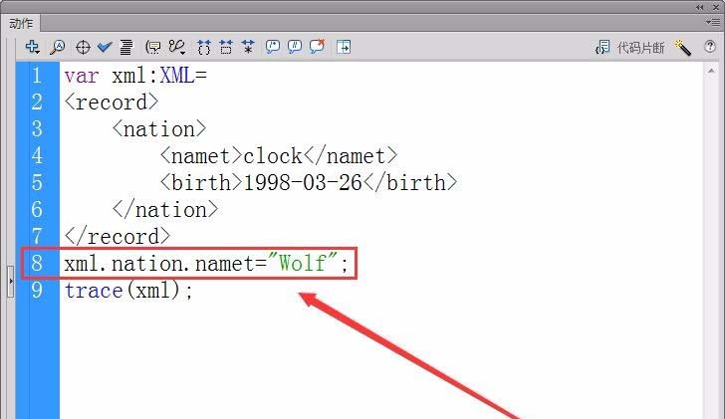Image resolution: width=725 pixels, height=419 pixels.
Task: Collapse selection icon
Action: click(x=226, y=47)
